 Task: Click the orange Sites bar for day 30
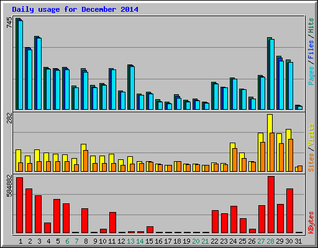(x=291, y=155)
